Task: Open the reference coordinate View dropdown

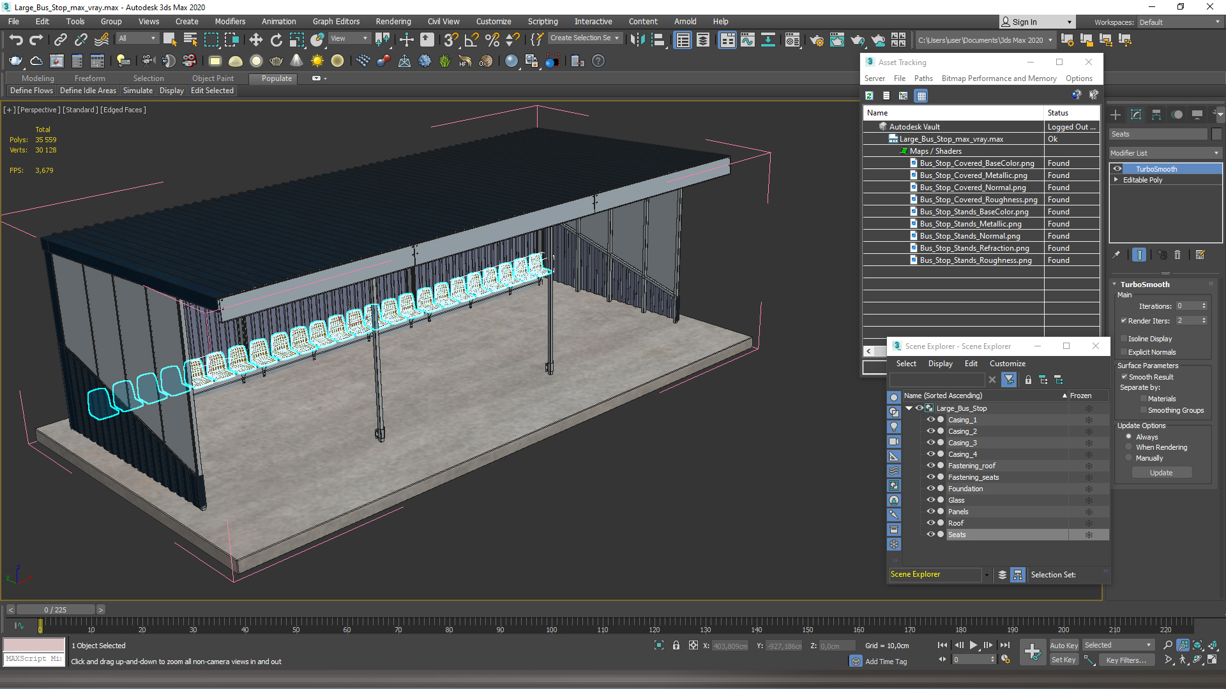Action: coord(349,38)
